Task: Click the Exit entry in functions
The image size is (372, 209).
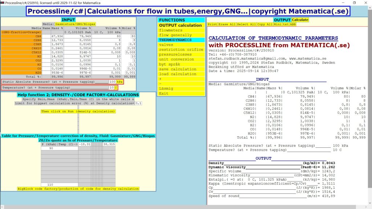Action: (x=163, y=94)
